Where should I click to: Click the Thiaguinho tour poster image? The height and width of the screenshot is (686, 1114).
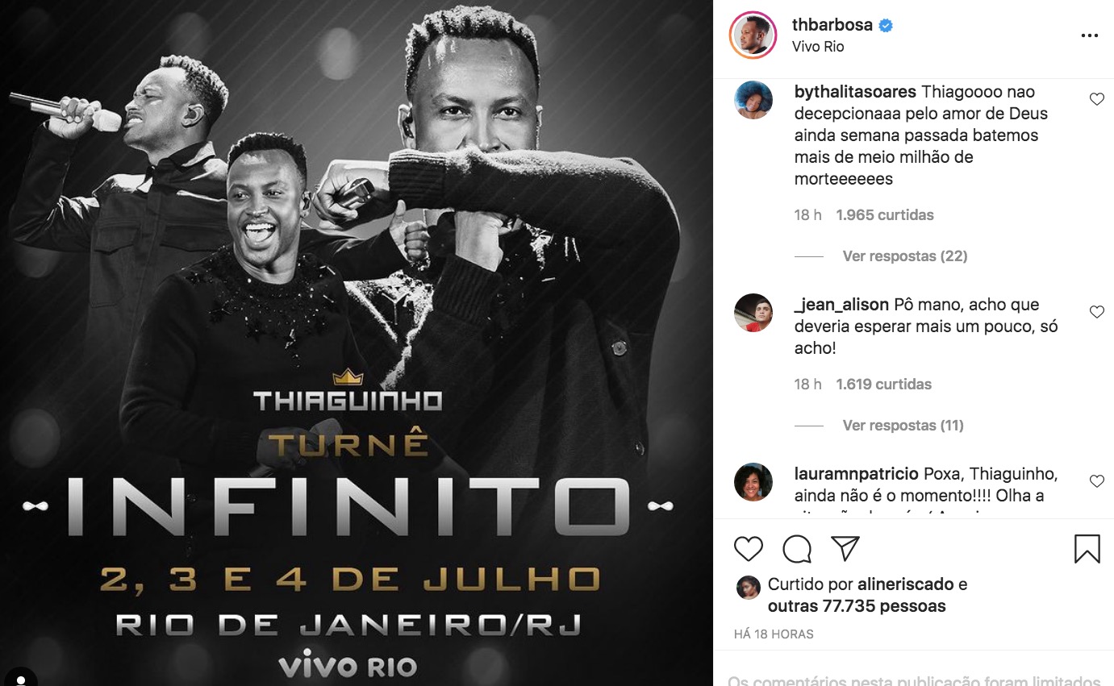357,343
